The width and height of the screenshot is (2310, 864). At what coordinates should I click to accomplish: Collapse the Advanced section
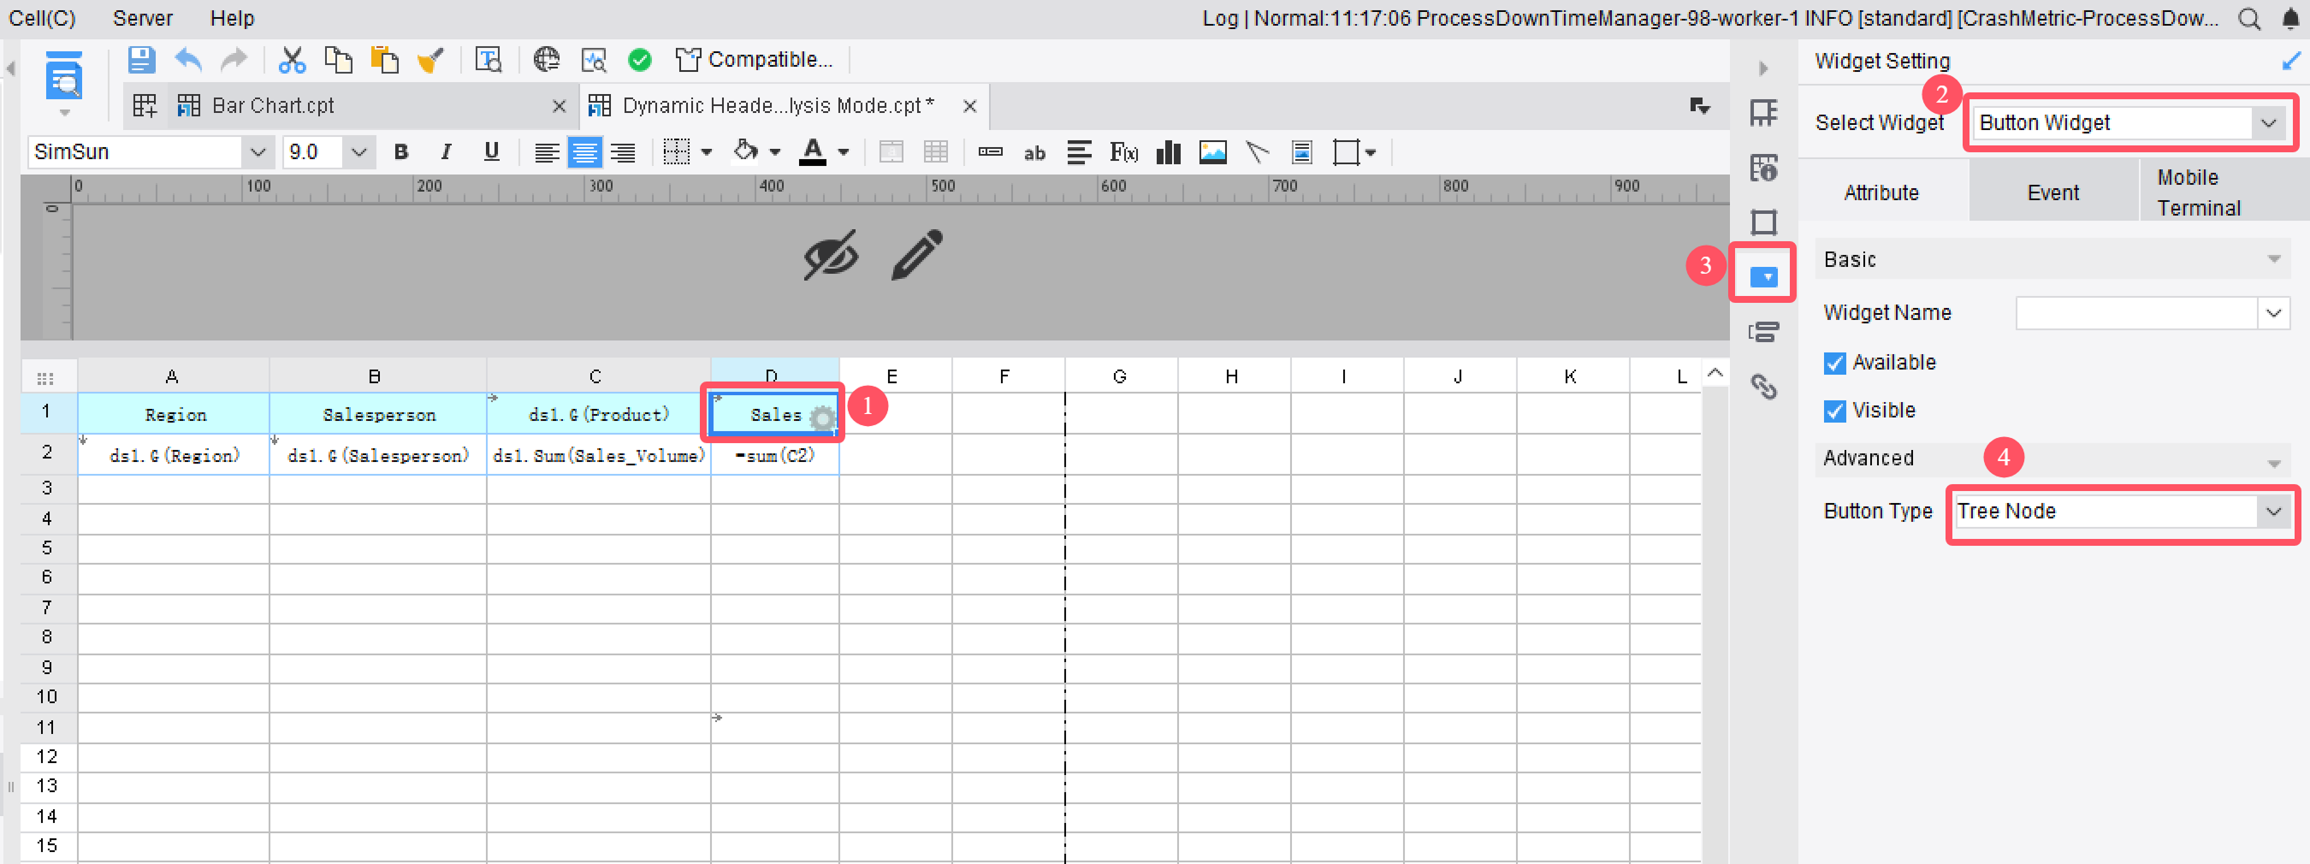2273,463
